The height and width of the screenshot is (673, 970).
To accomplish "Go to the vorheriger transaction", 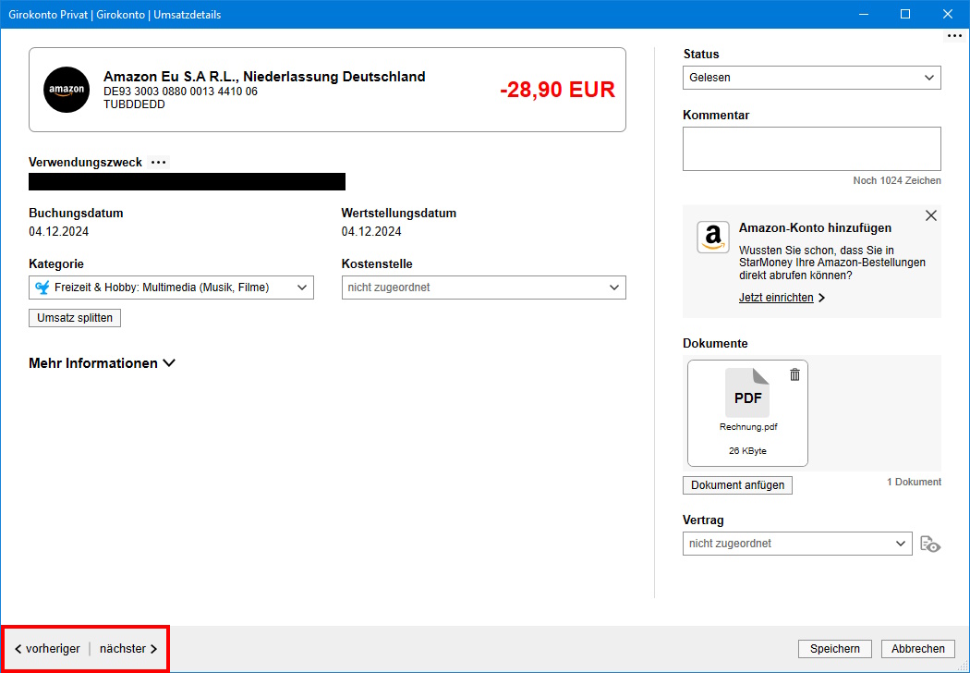I will [48, 649].
